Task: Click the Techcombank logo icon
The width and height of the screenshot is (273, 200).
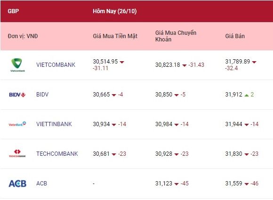Action: [x=17, y=153]
